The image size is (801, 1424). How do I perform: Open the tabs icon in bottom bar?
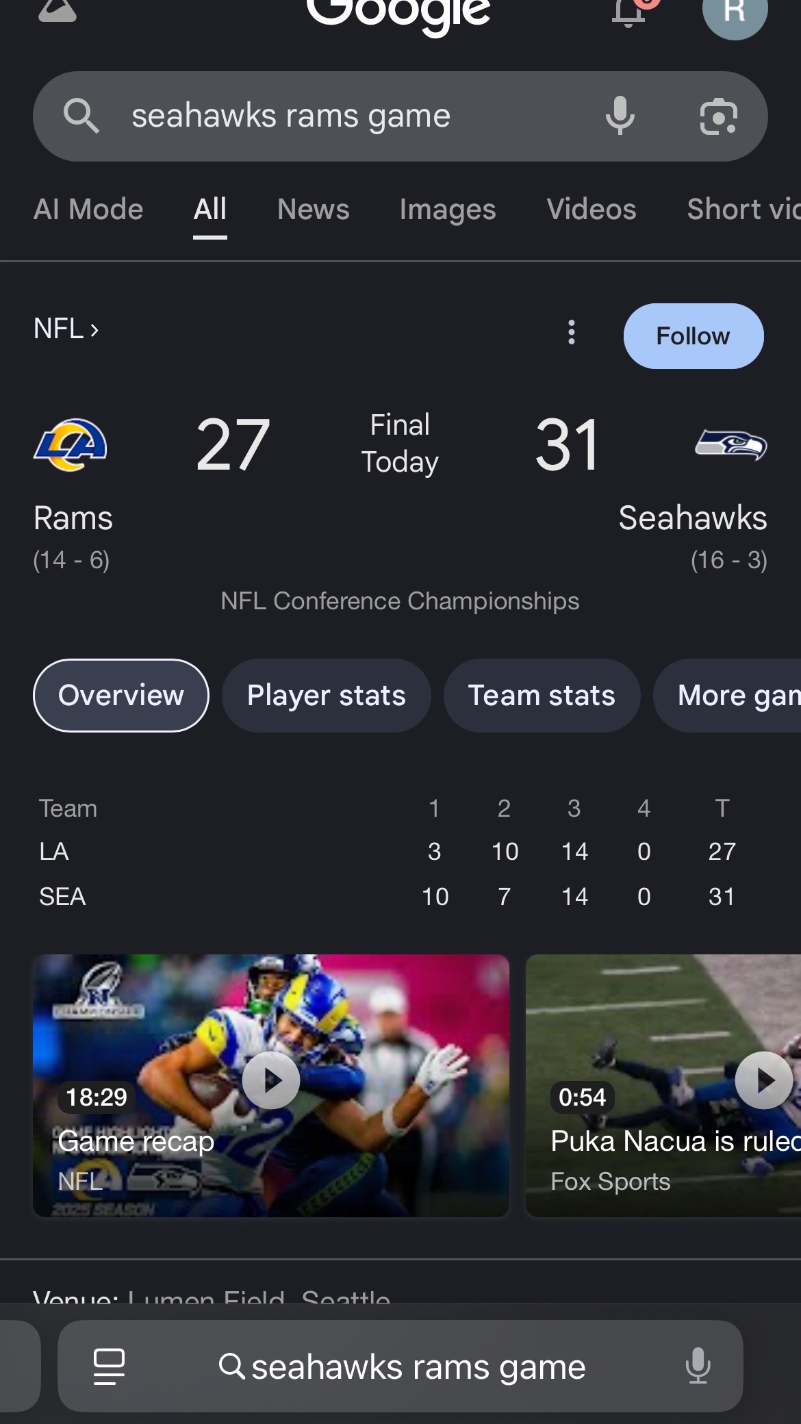109,1366
